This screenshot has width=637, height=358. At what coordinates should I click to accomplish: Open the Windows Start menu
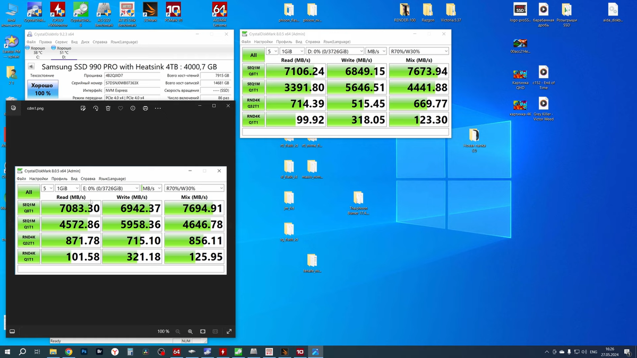7,352
